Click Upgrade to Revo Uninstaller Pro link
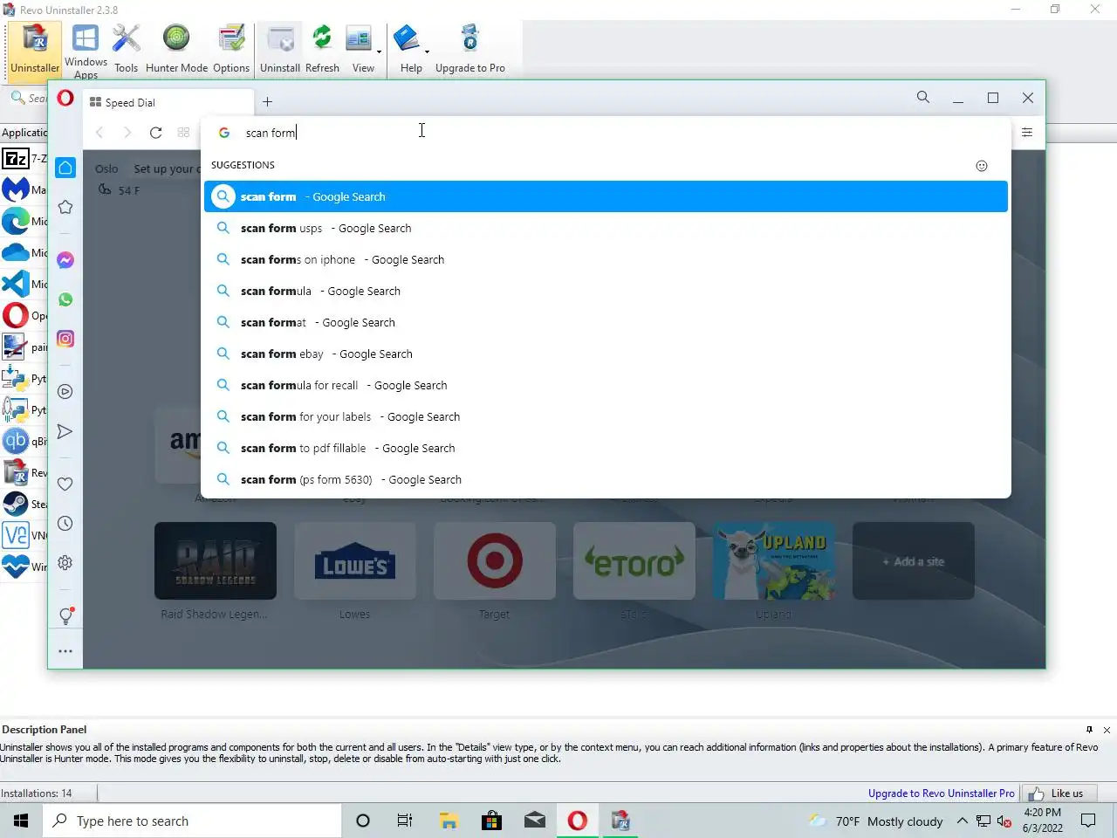 (x=941, y=793)
